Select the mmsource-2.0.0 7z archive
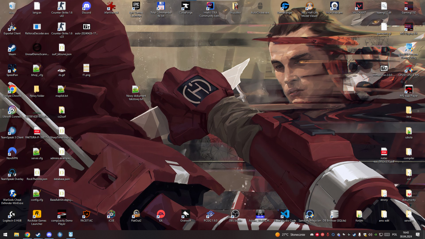 point(384,70)
